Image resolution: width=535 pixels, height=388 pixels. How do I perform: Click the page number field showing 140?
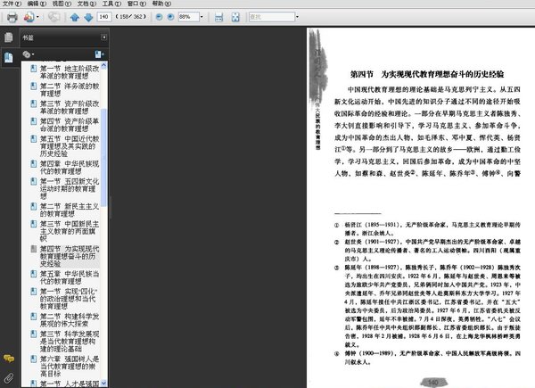click(x=104, y=17)
